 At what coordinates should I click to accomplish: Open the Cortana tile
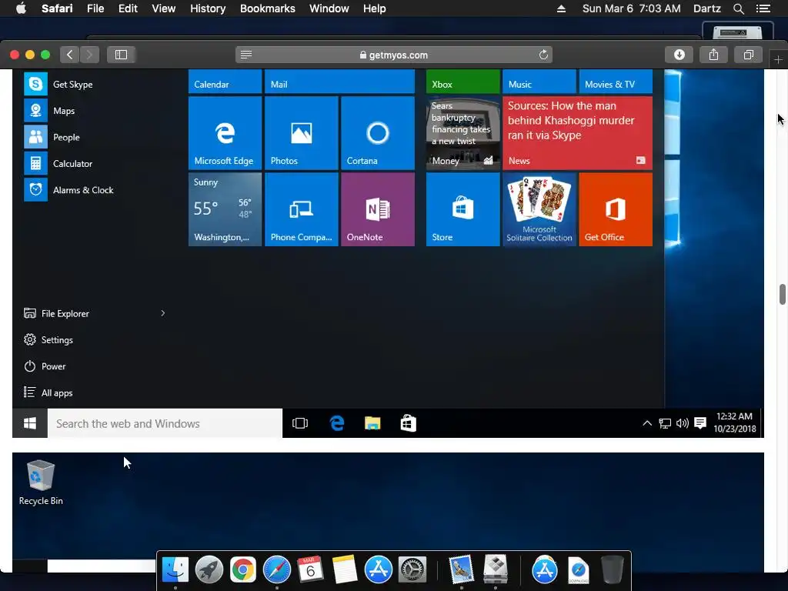(x=377, y=133)
